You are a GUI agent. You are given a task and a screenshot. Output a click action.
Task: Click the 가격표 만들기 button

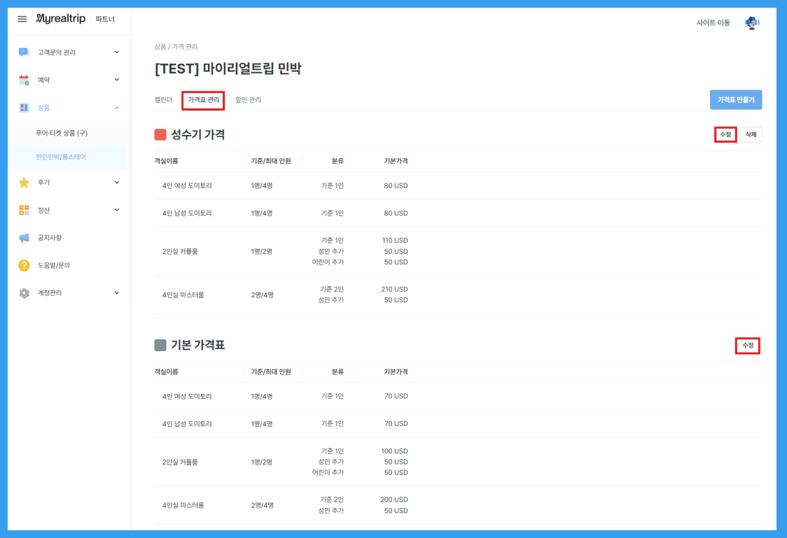735,100
